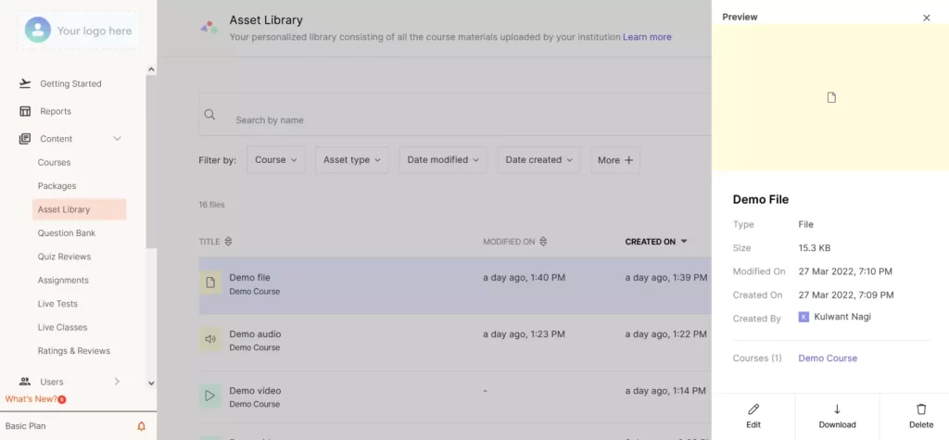Expand the Users menu chevron
This screenshot has width=949, height=440.
click(x=118, y=382)
